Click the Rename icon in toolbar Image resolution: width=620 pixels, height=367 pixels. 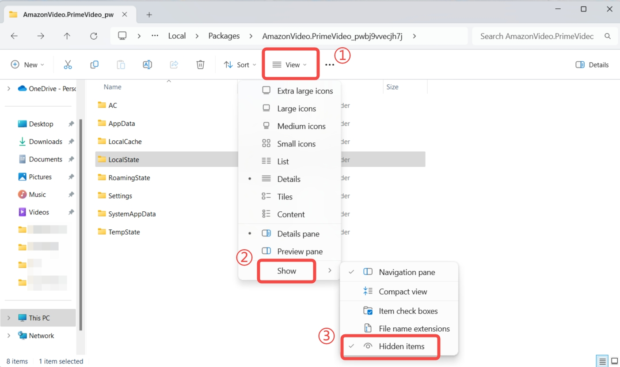point(147,65)
